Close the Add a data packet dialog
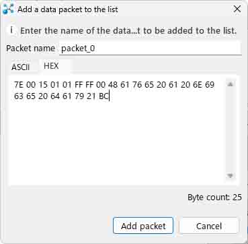 click(237, 9)
